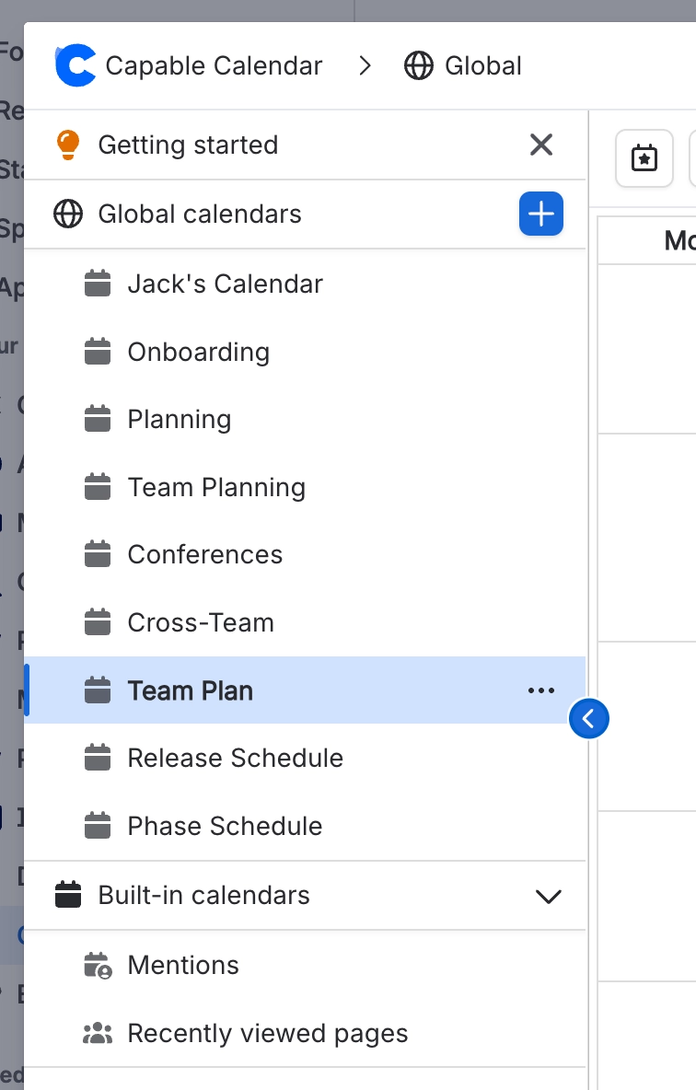Click the globe icon beside Global calendars
The height and width of the screenshot is (1090, 696).
(x=68, y=214)
